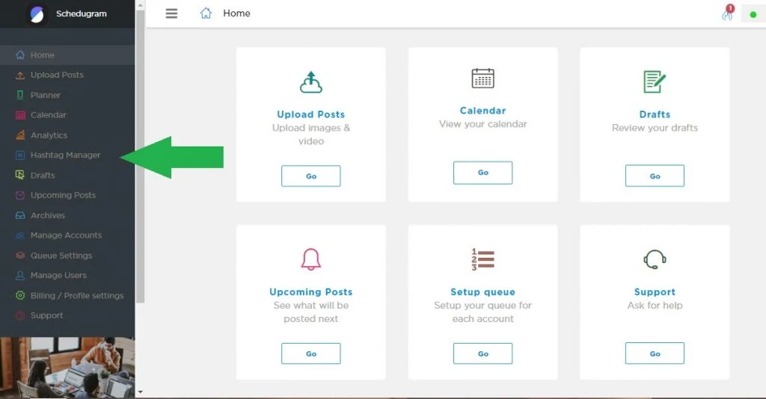Screen dimensions: 766x399
Task: Click the Schedugram brand name
Action: 81,13
